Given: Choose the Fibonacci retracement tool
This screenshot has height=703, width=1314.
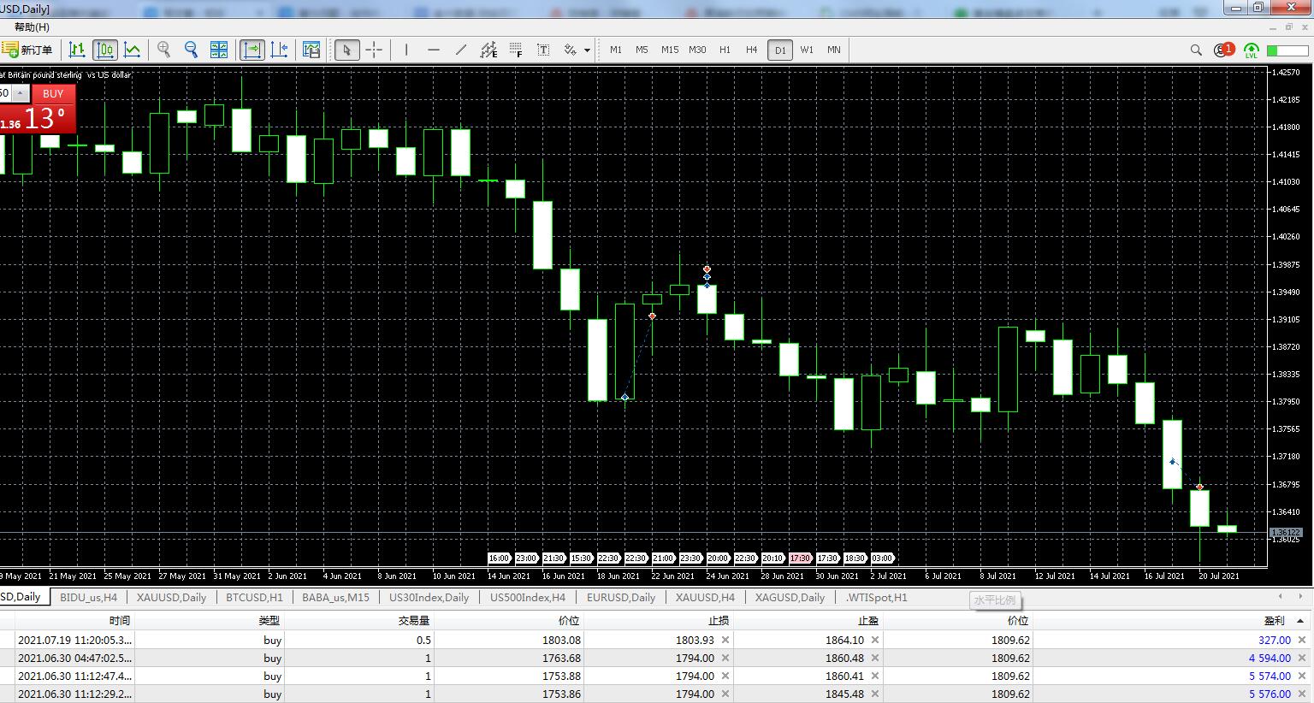Looking at the screenshot, I should 516,50.
